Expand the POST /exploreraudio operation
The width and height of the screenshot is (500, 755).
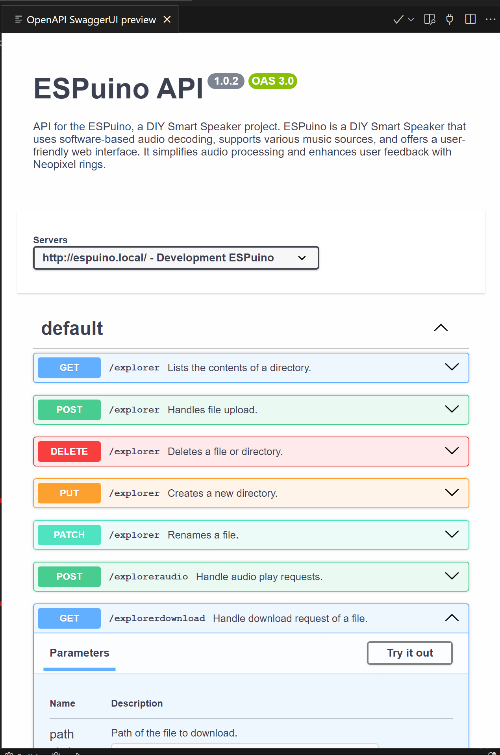[x=251, y=577]
